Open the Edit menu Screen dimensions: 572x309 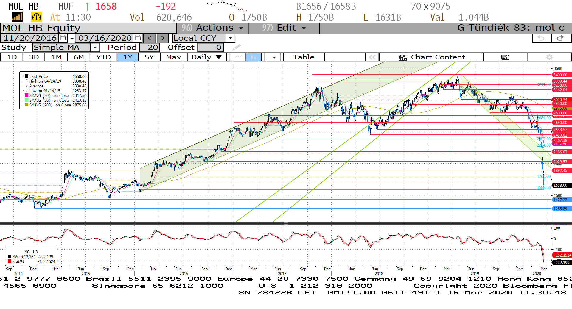tap(284, 28)
